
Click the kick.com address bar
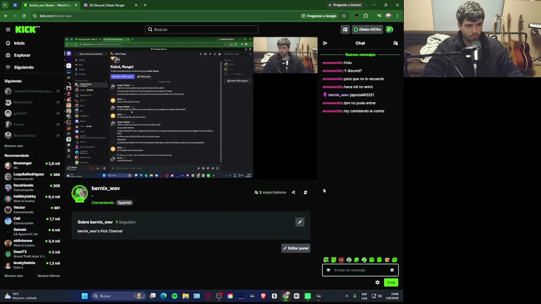pos(165,16)
